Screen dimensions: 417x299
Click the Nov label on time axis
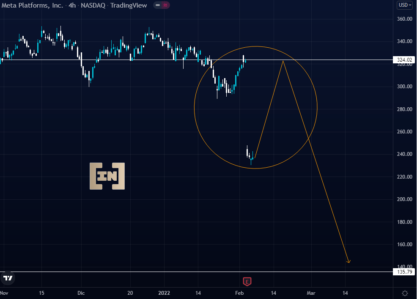point(4,293)
